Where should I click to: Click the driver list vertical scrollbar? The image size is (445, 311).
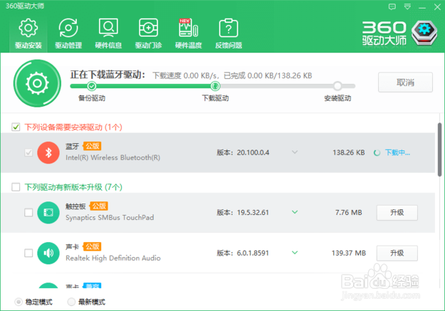click(439, 150)
